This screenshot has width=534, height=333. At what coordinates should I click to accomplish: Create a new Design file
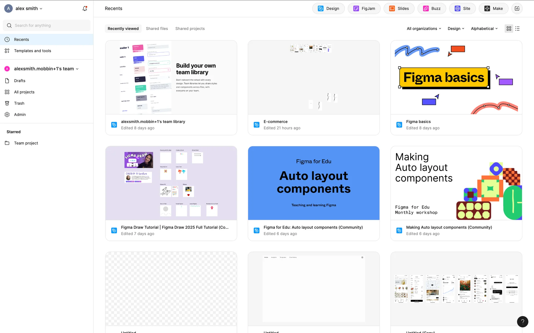[328, 9]
